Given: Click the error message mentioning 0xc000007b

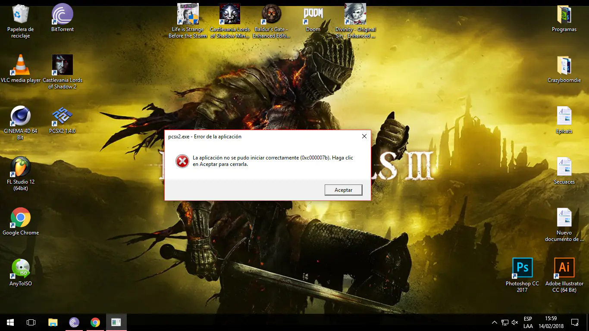Looking at the screenshot, I should (273, 161).
